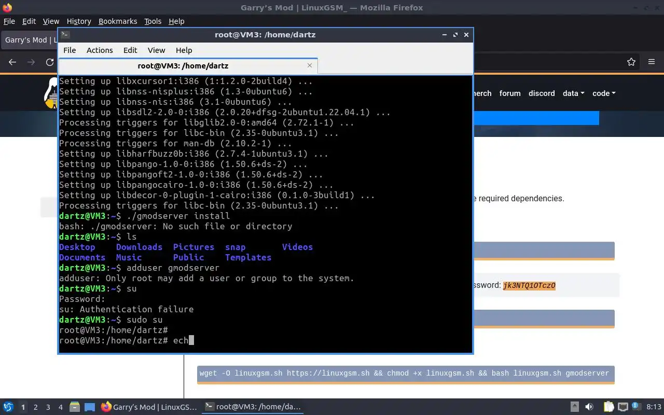Open Firefox Tools menu
The image size is (664, 415).
click(x=153, y=21)
